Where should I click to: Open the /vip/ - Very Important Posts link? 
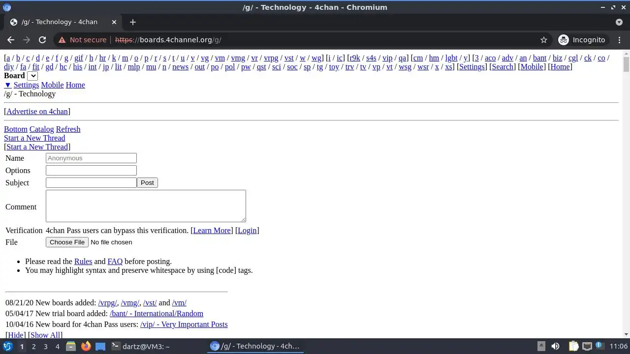pos(184,324)
